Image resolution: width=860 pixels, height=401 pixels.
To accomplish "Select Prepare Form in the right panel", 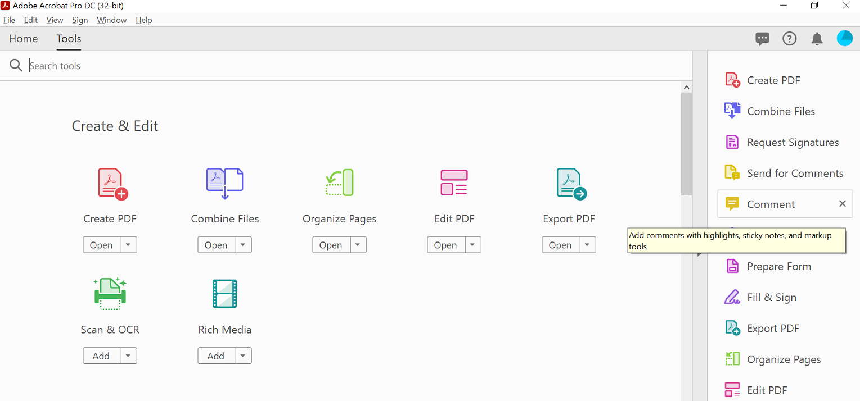I will coord(779,266).
